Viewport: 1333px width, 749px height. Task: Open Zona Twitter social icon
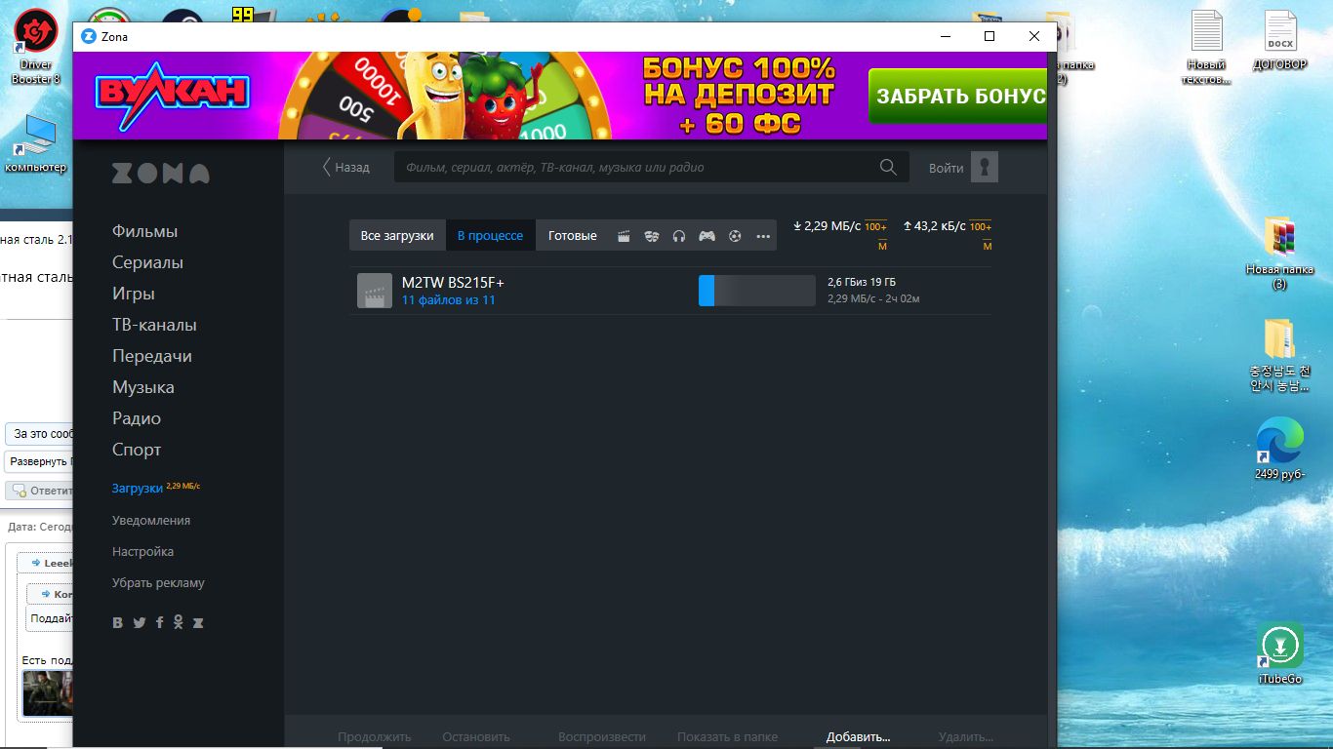pos(140,622)
